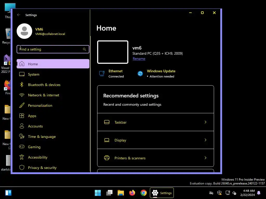Viewport: 266px width, 199px height.
Task: Maximize the Settings window
Action: (202, 13)
